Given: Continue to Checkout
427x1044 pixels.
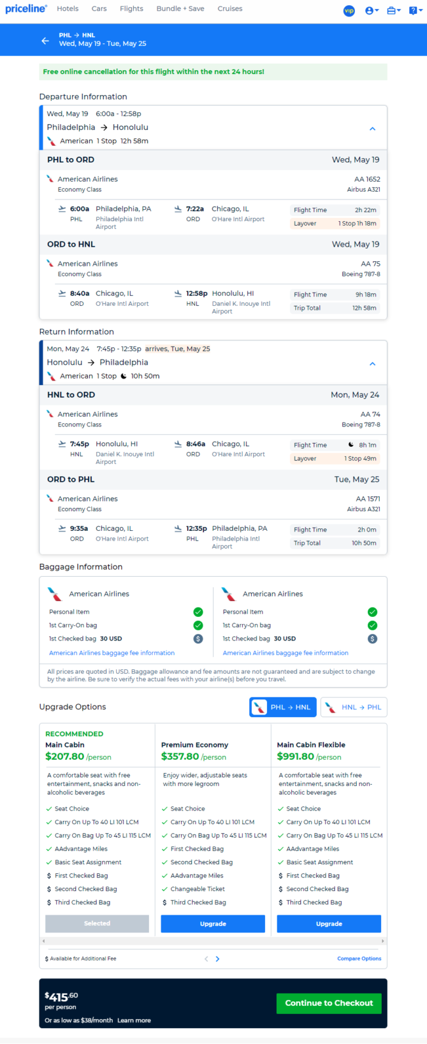Looking at the screenshot, I should pos(329,1003).
